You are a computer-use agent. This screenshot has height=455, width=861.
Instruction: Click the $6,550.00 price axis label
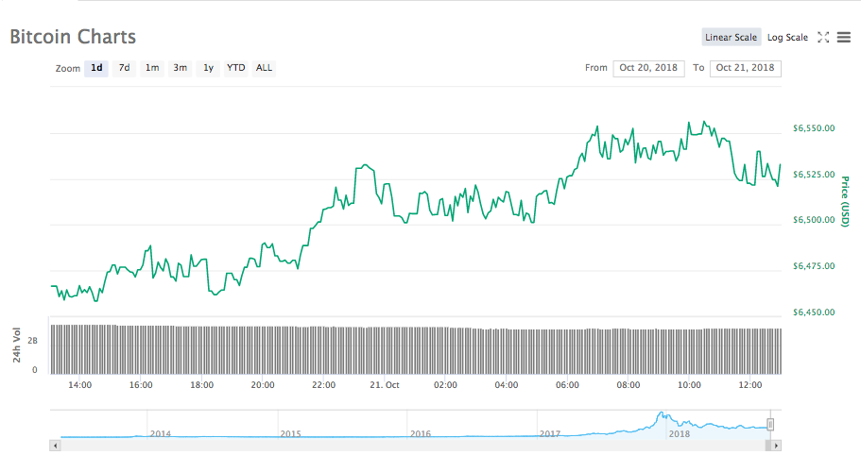[x=814, y=128]
